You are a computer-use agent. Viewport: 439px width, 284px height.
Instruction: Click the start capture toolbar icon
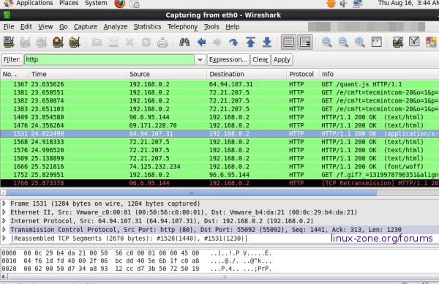[42, 42]
